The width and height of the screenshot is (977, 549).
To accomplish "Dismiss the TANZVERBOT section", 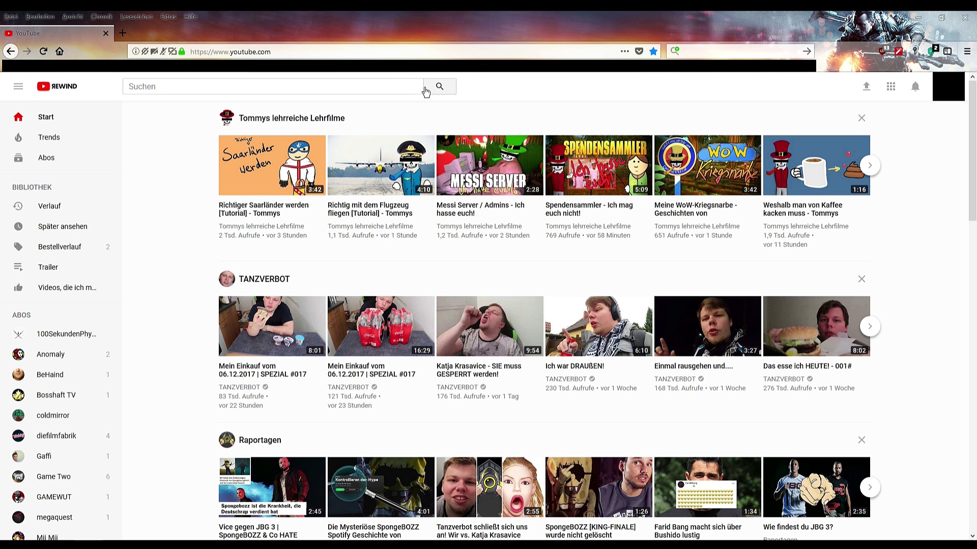I will [x=861, y=279].
